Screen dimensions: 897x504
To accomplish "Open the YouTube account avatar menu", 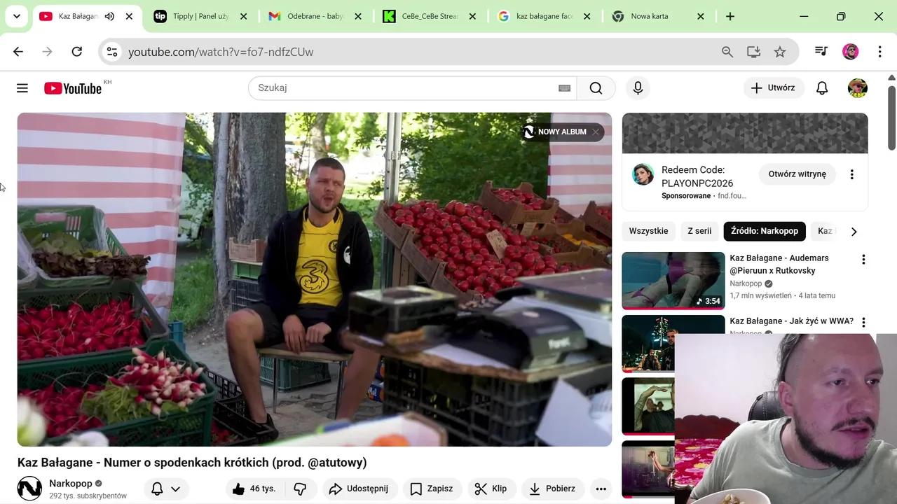I will click(858, 88).
